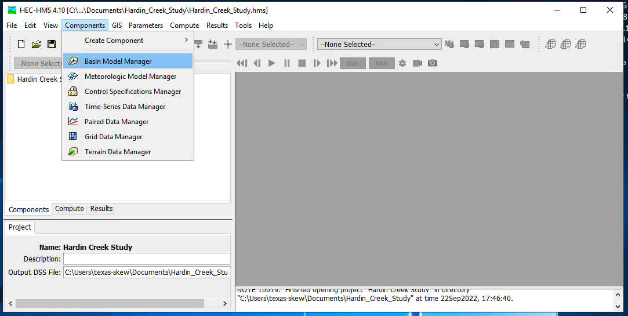Open the GIS menu

tap(117, 26)
